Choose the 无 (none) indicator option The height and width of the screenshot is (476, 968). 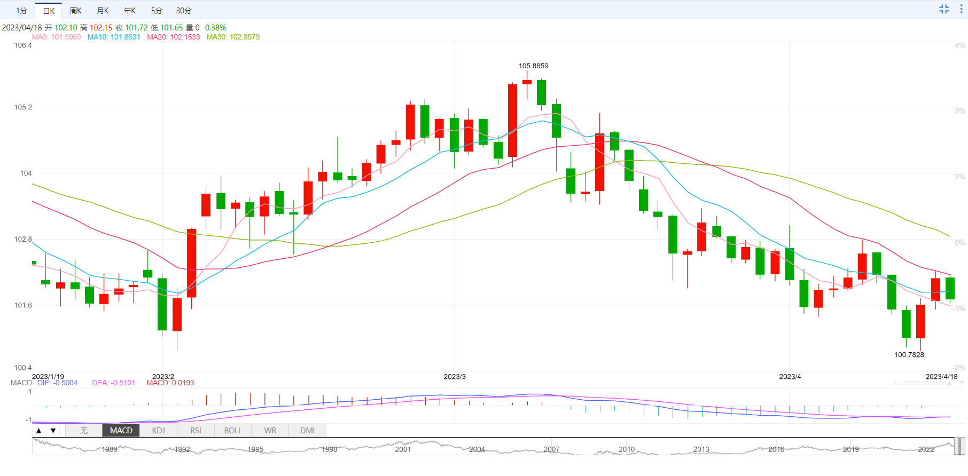[x=84, y=431]
